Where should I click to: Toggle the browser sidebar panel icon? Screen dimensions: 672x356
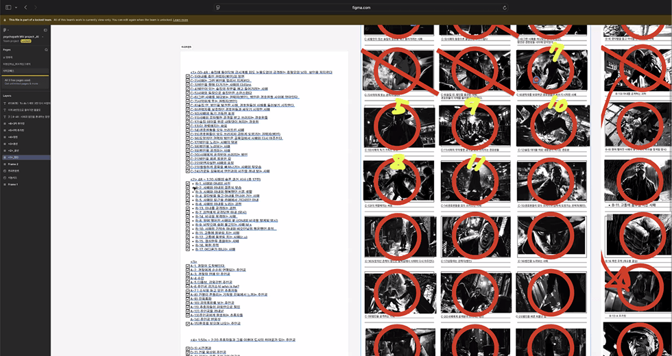(8, 8)
